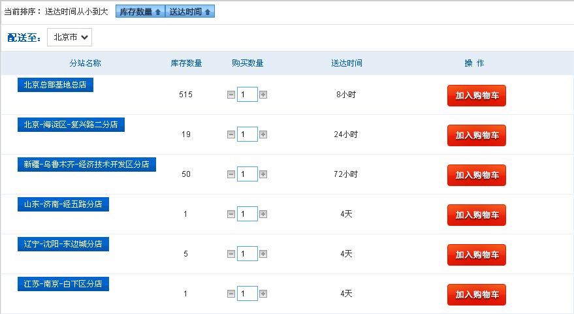Increase quantity for 江苏-南京-白下区分店
The width and height of the screenshot is (574, 314).
263,294
